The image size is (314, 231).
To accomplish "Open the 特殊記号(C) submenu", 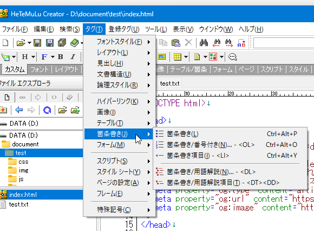I will coord(120,210).
